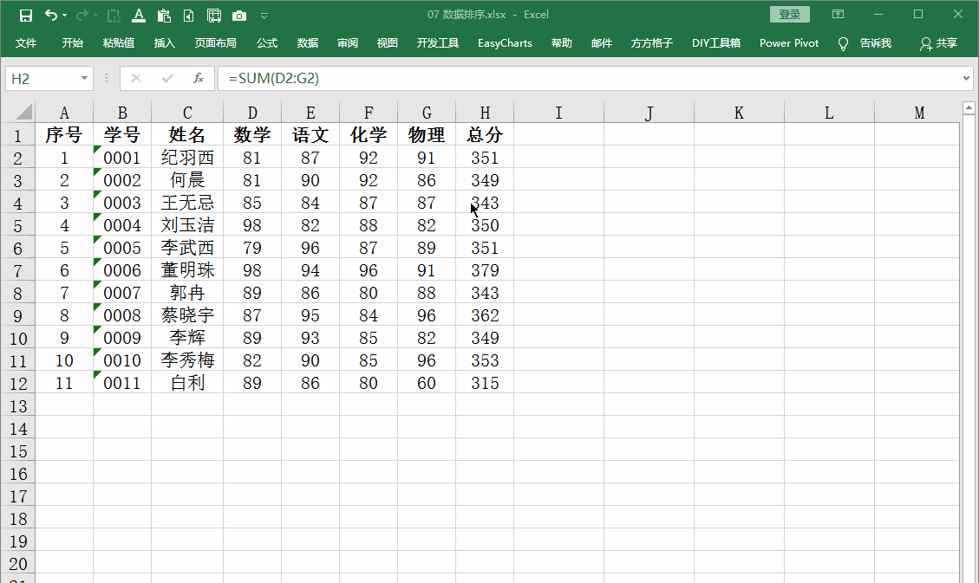The width and height of the screenshot is (979, 583).
Task: Click the 共享 share button
Action: coord(939,43)
